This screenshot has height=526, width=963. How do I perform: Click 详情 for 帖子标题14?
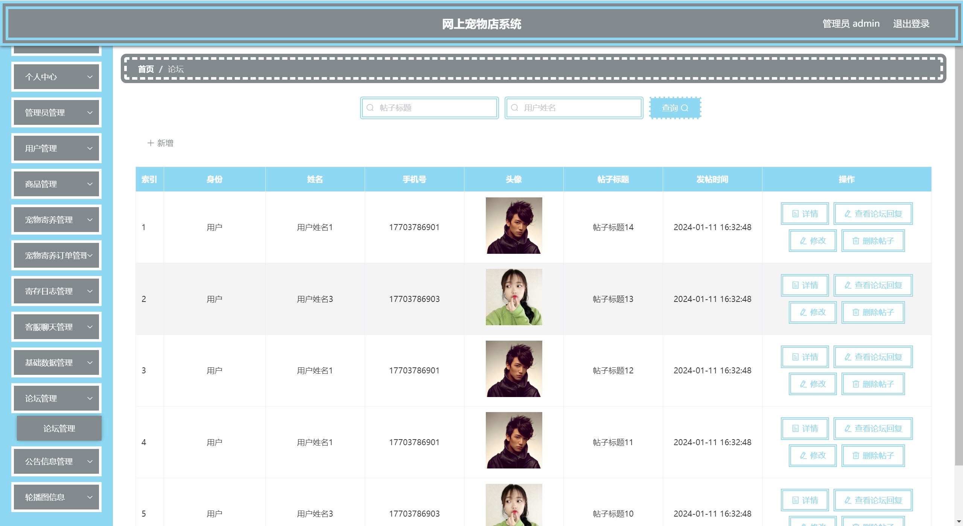[805, 214]
